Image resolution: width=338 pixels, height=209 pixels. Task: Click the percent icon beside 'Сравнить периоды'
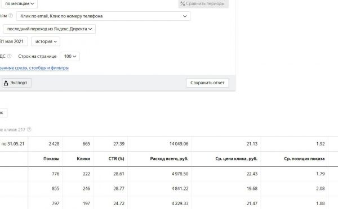(183, 4)
